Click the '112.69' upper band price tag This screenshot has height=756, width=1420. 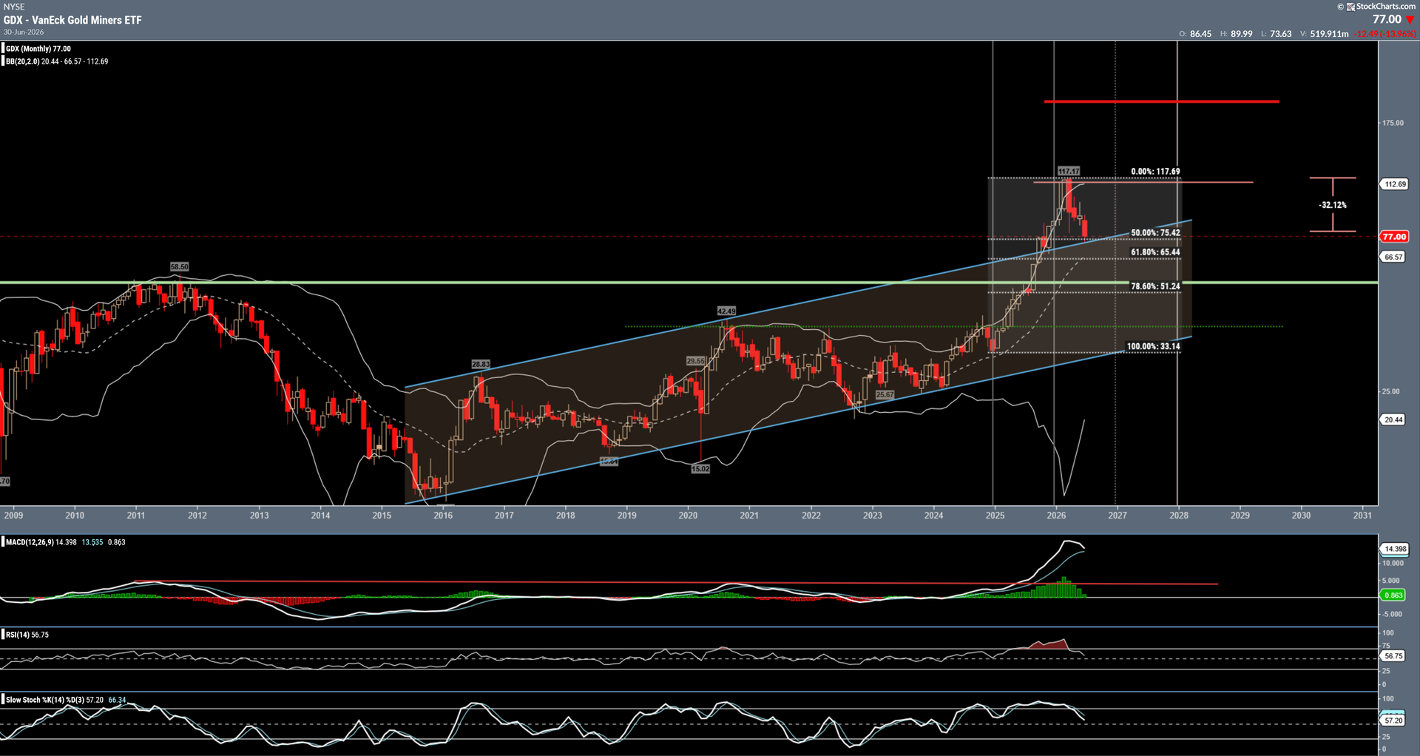1395,184
